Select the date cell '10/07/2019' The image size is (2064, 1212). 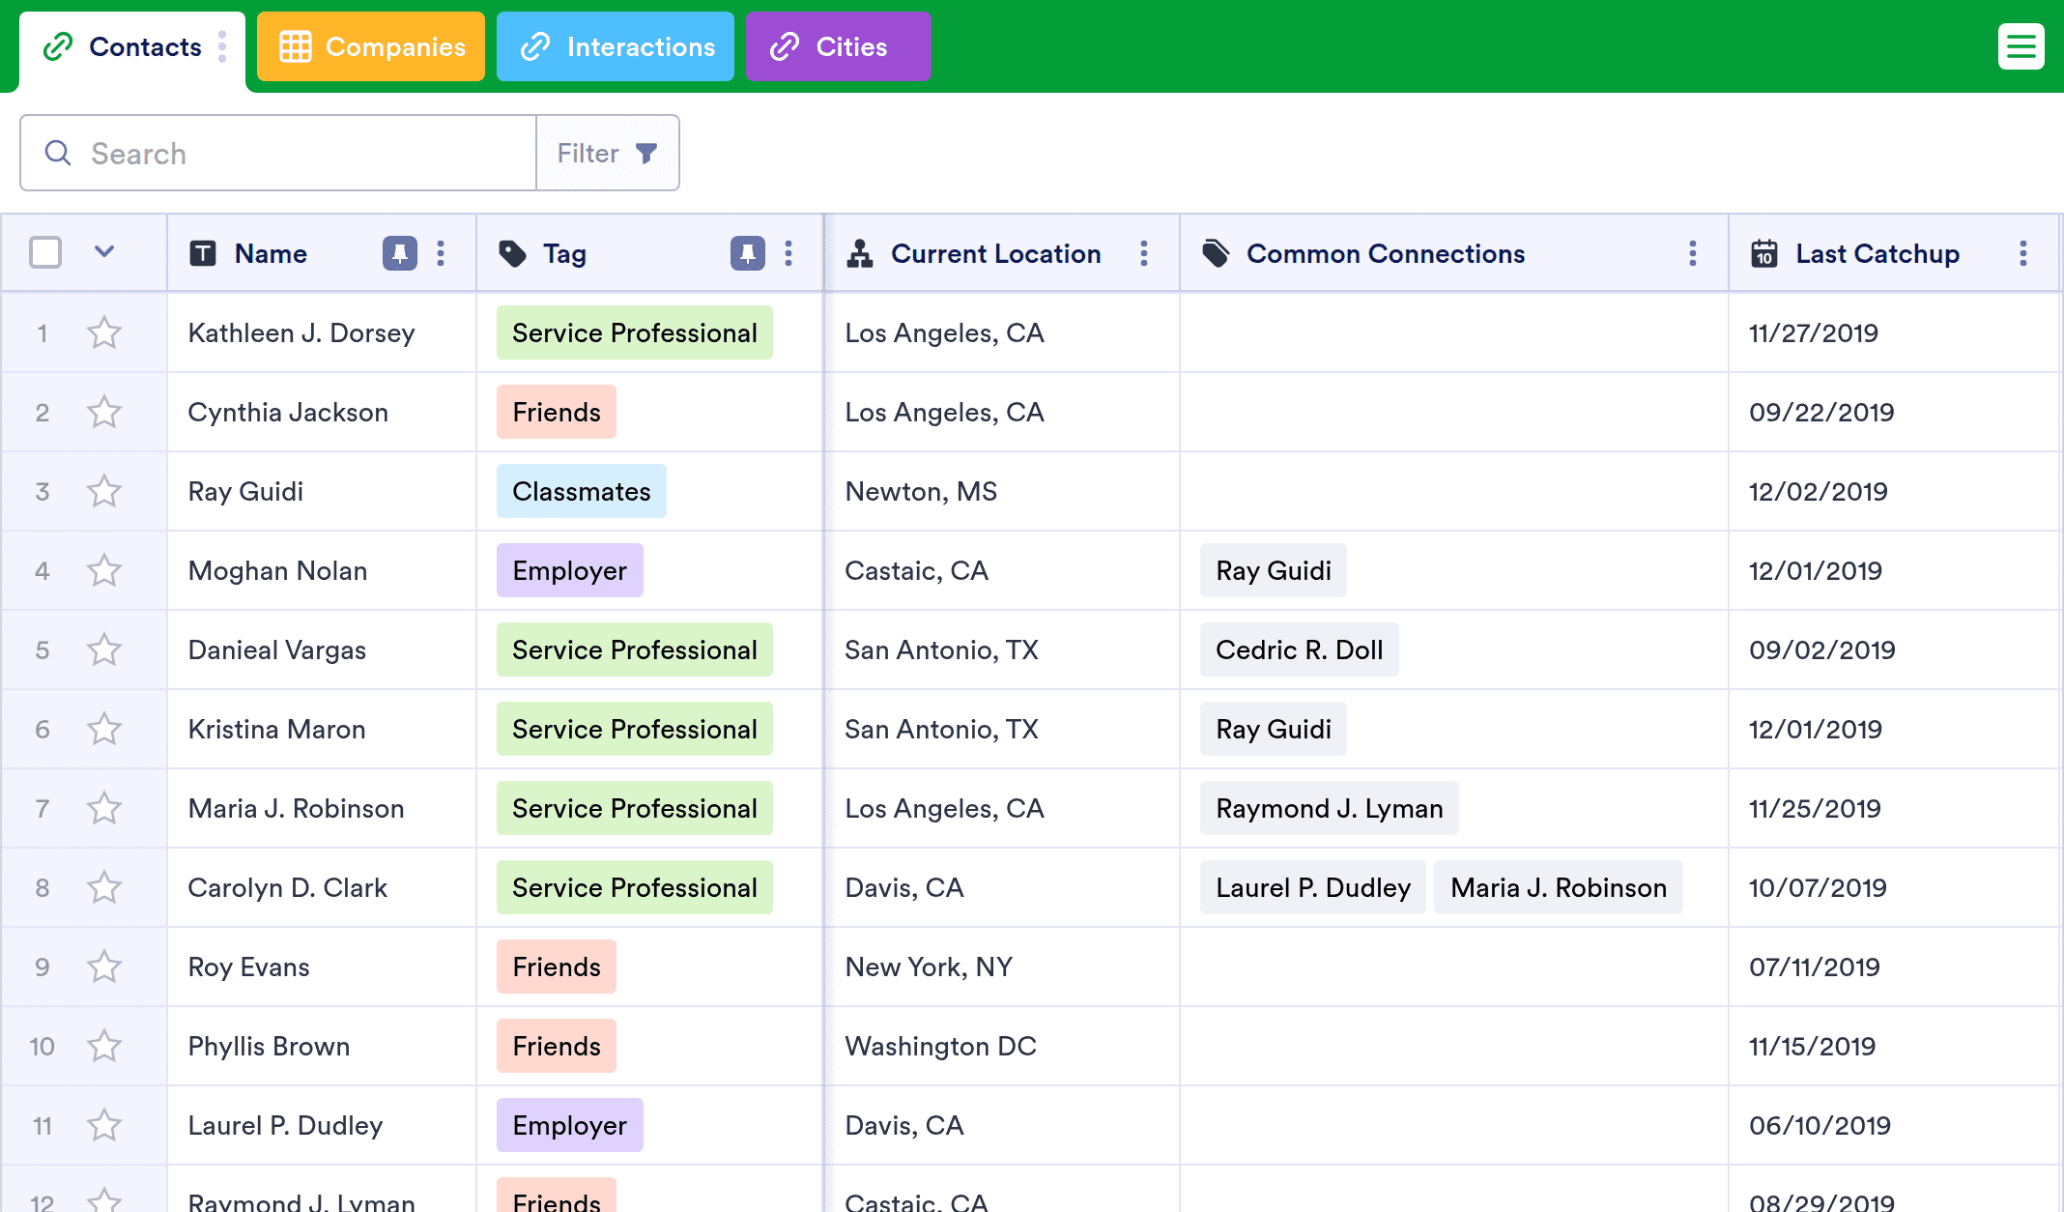point(1894,887)
